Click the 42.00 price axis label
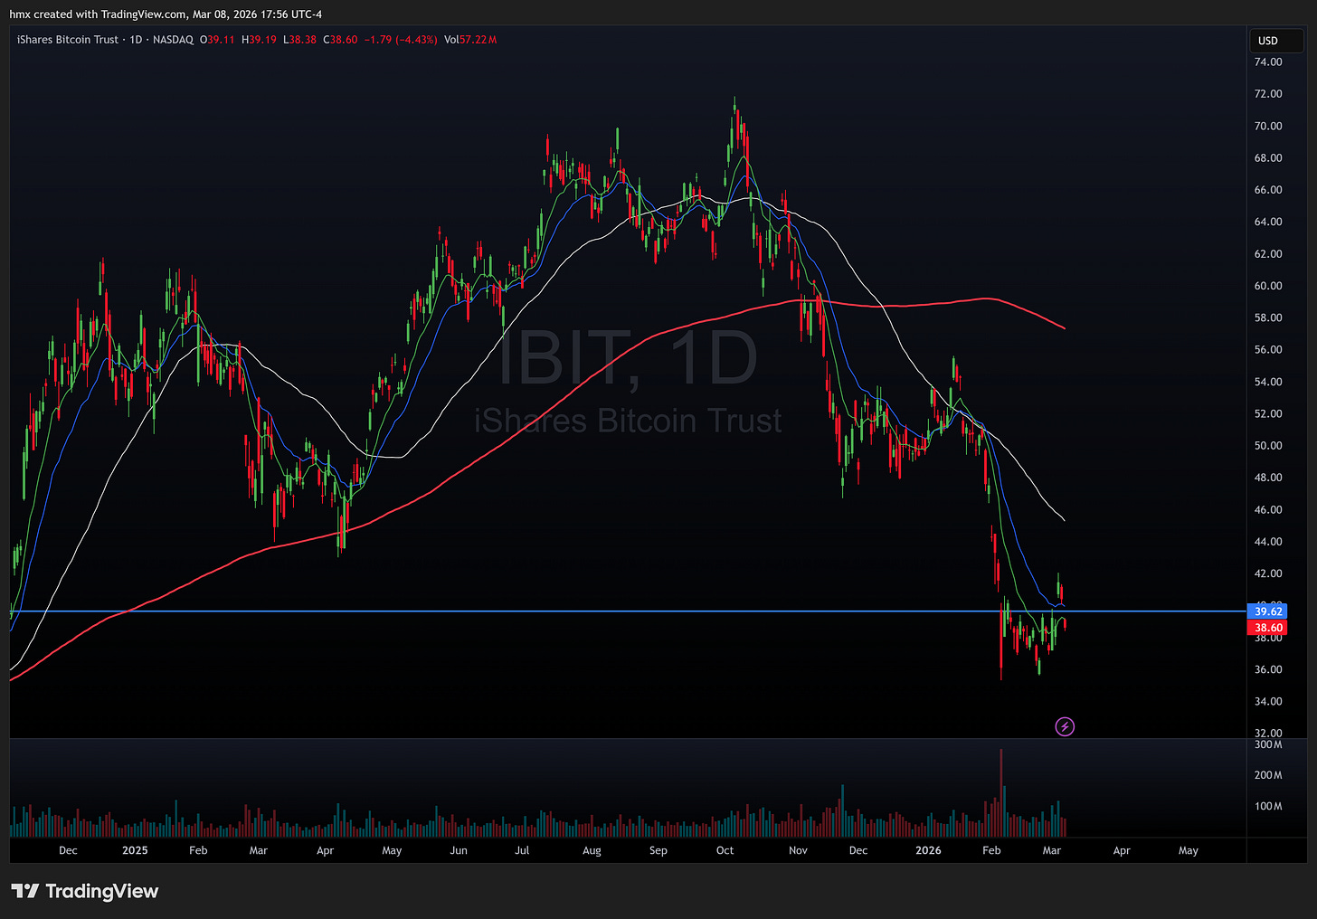The width and height of the screenshot is (1317, 919). point(1267,573)
